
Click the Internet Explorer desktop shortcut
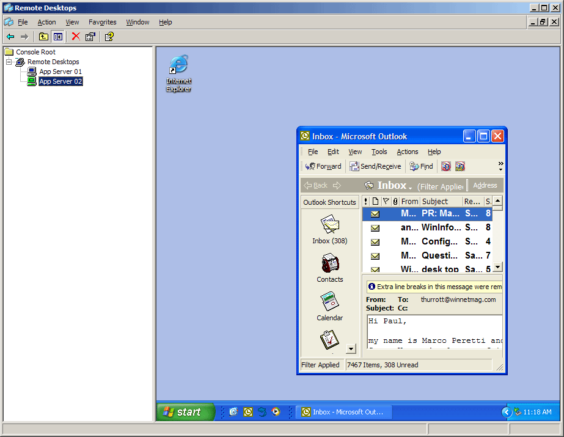[178, 74]
